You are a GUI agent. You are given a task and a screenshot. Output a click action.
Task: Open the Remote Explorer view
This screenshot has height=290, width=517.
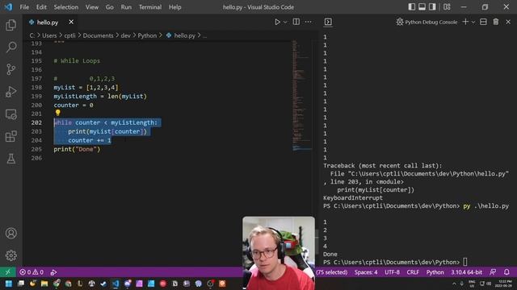pyautogui.click(x=11, y=114)
